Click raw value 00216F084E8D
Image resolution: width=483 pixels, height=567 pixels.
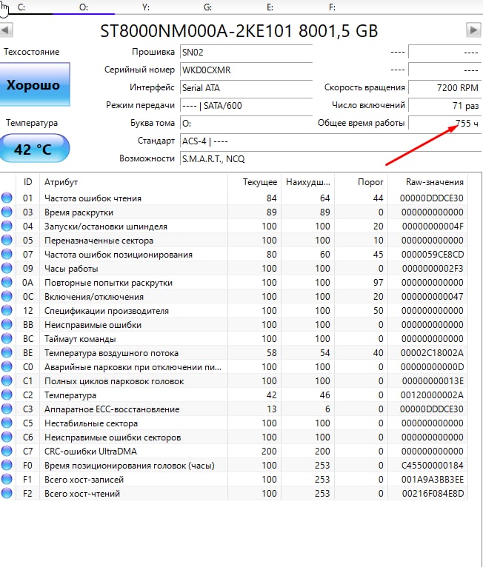[433, 494]
